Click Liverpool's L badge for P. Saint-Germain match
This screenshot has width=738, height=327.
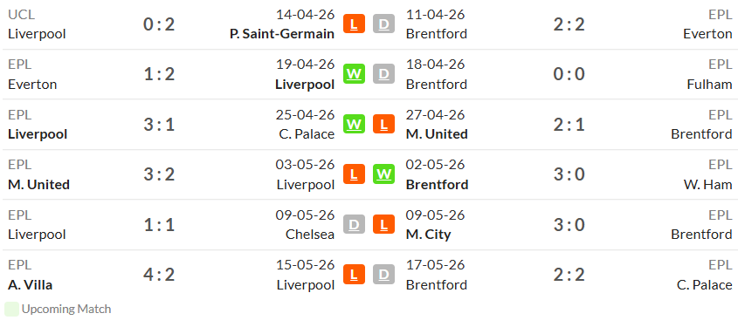[x=354, y=24]
